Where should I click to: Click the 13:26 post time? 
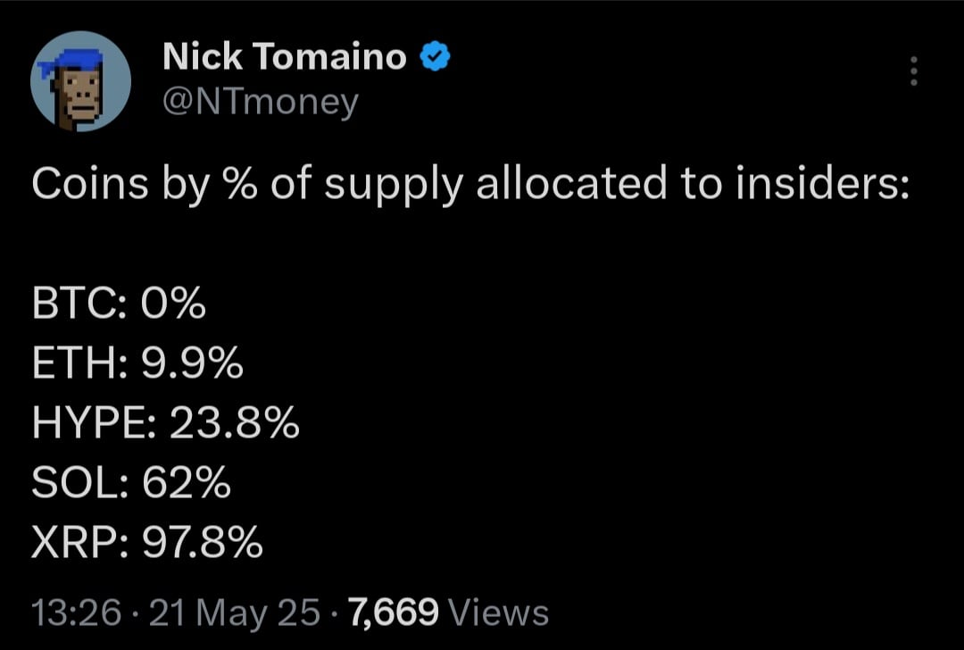point(76,613)
